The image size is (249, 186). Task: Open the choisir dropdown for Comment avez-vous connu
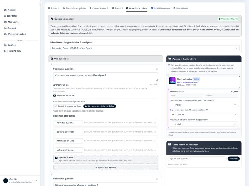coord(204,105)
